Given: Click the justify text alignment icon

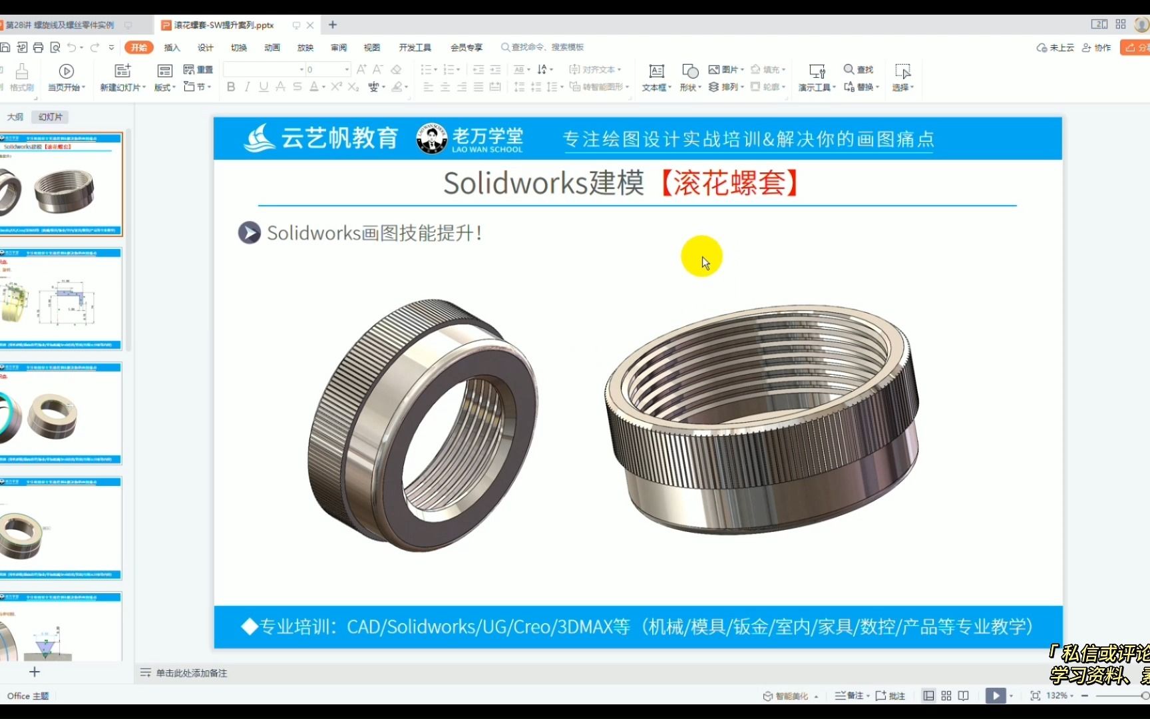Looking at the screenshot, I should [x=478, y=87].
